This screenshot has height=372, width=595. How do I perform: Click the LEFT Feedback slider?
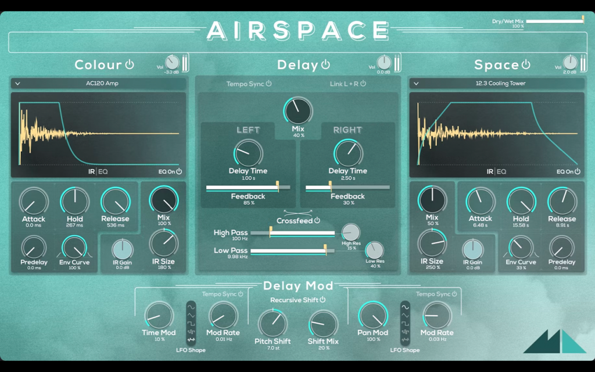[248, 188]
